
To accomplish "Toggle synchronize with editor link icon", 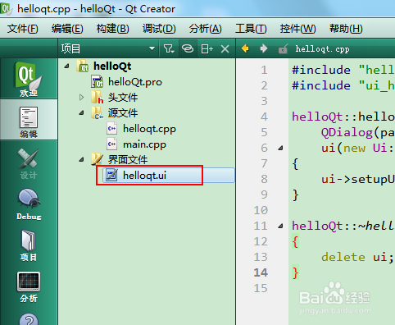I will pyautogui.click(x=188, y=48).
